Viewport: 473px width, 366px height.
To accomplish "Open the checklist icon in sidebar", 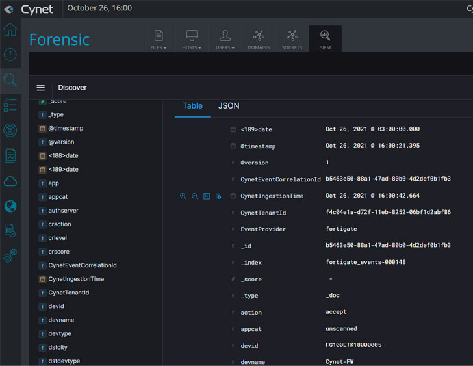I will [x=10, y=105].
